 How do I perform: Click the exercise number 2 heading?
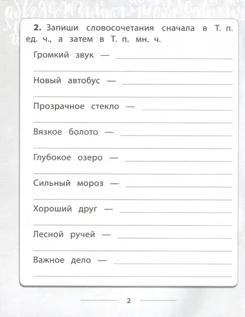[x=37, y=28]
